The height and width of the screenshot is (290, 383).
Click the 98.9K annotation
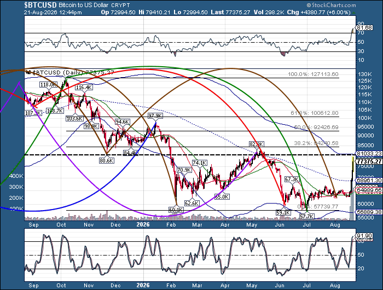[x=91, y=126]
